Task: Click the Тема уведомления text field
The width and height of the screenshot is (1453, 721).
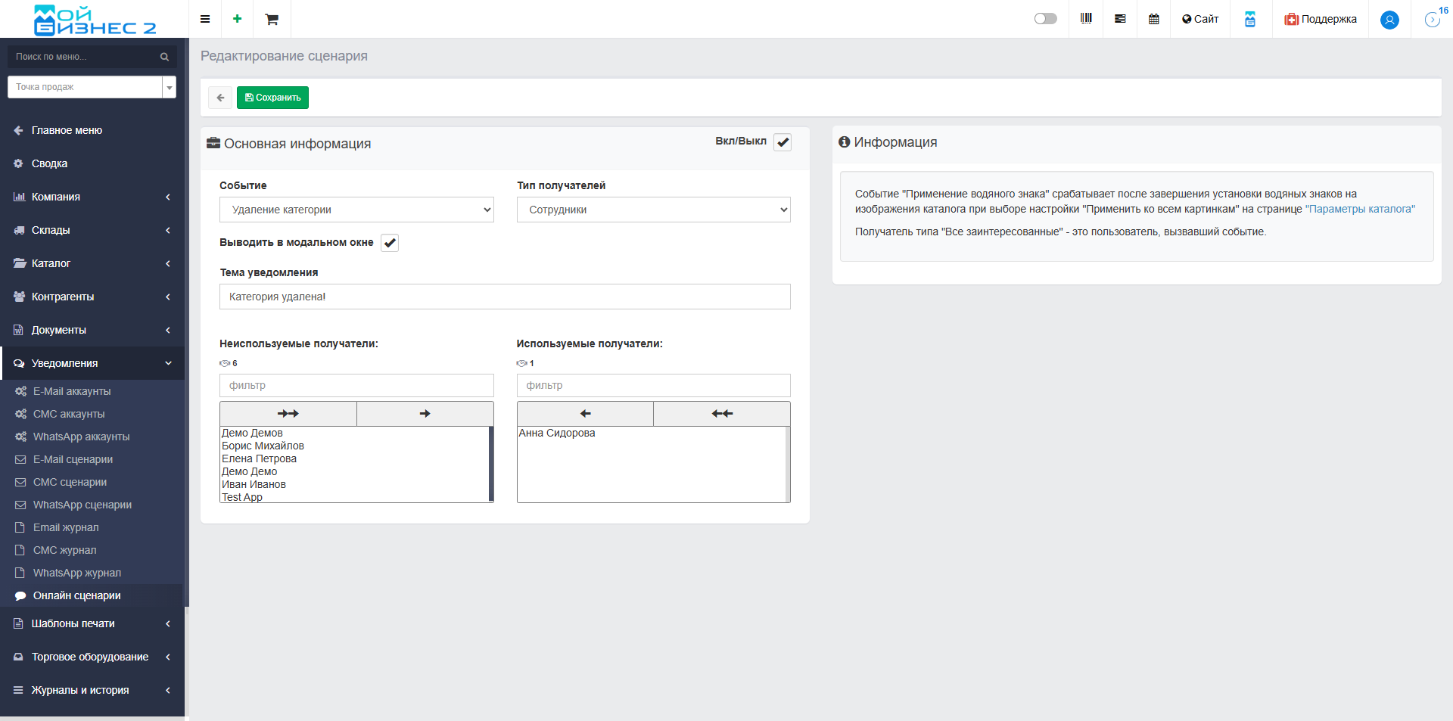Action: coord(505,297)
